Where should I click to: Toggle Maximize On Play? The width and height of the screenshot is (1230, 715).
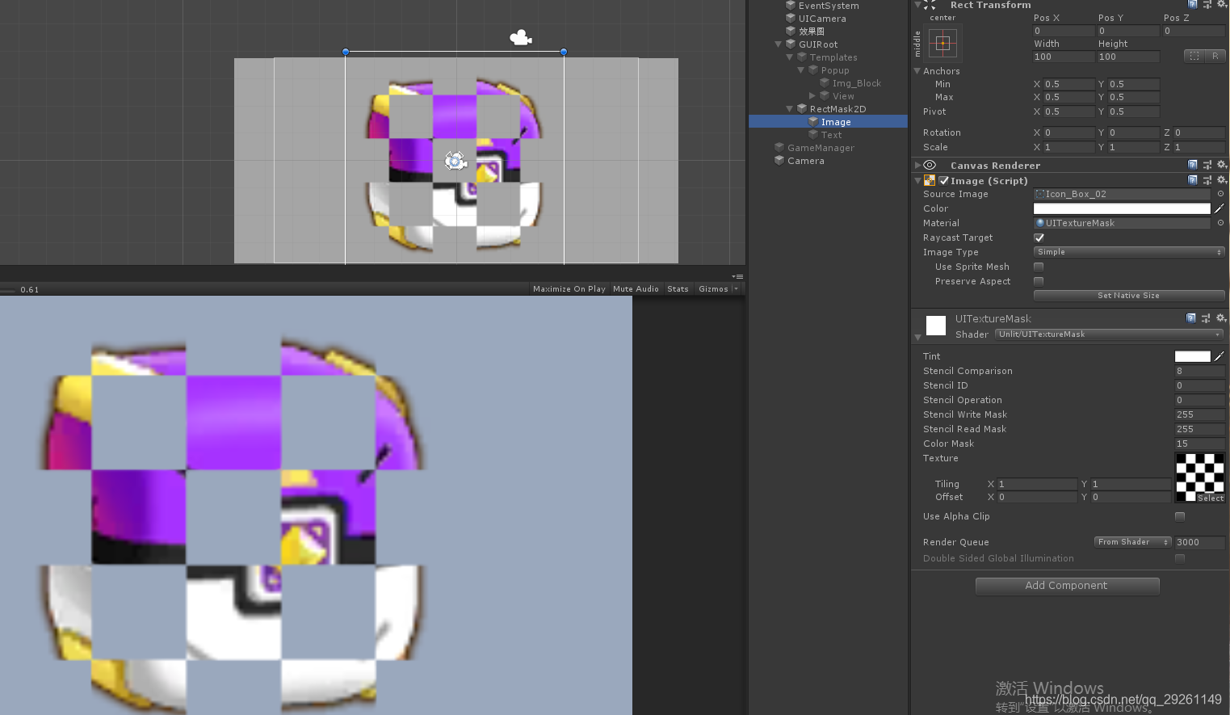[x=569, y=288]
